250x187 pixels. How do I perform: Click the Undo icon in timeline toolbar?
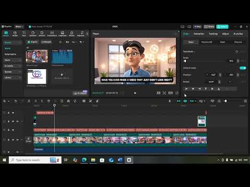click(x=16, y=101)
